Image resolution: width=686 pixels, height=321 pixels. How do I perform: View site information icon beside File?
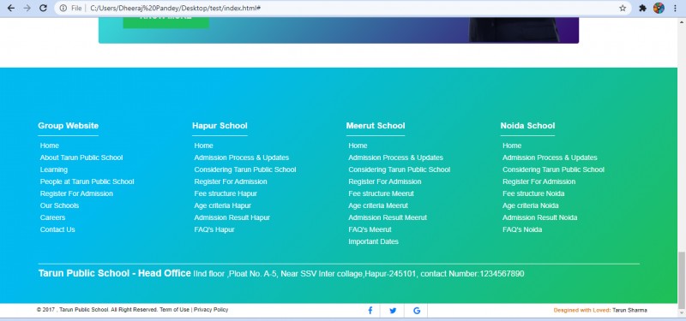tap(63, 8)
